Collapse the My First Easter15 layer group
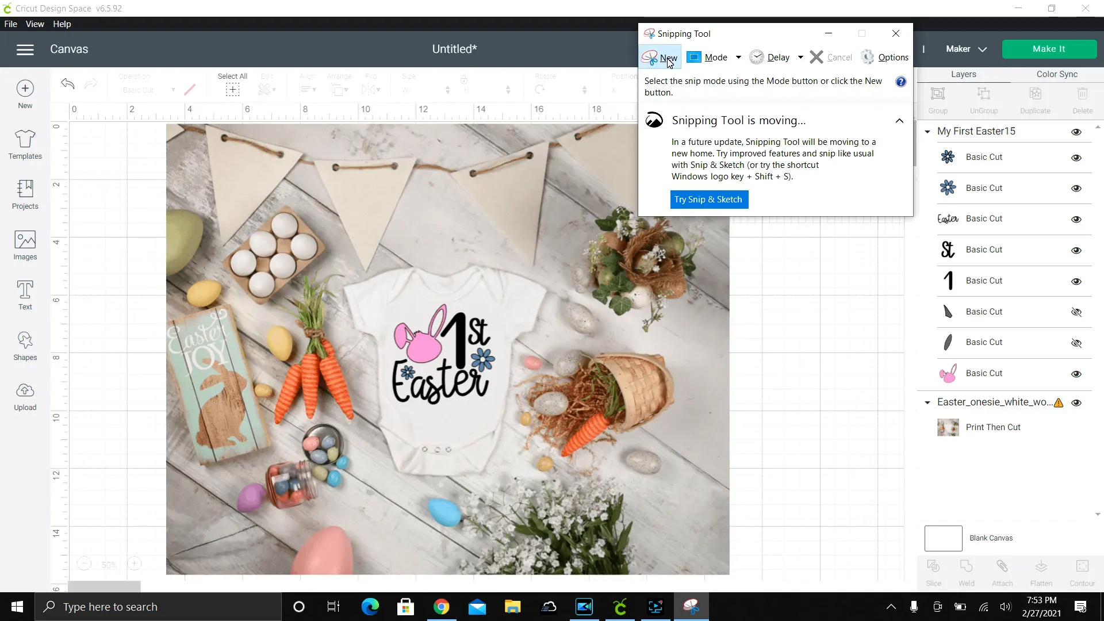 [x=927, y=132]
